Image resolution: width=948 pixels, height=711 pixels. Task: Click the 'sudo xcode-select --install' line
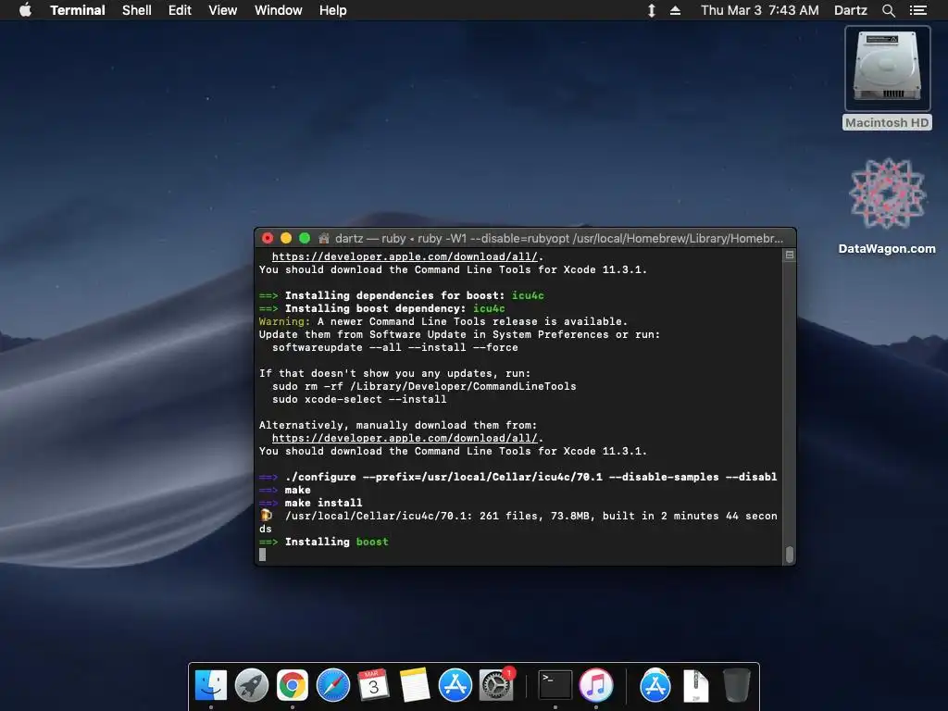tap(359, 399)
